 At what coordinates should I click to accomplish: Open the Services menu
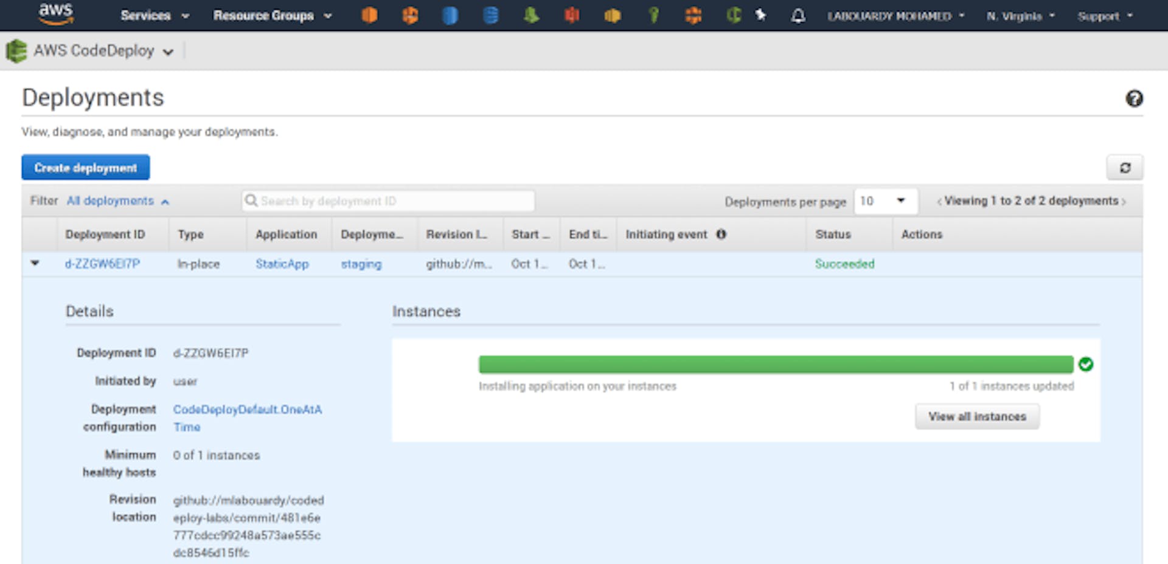click(155, 16)
